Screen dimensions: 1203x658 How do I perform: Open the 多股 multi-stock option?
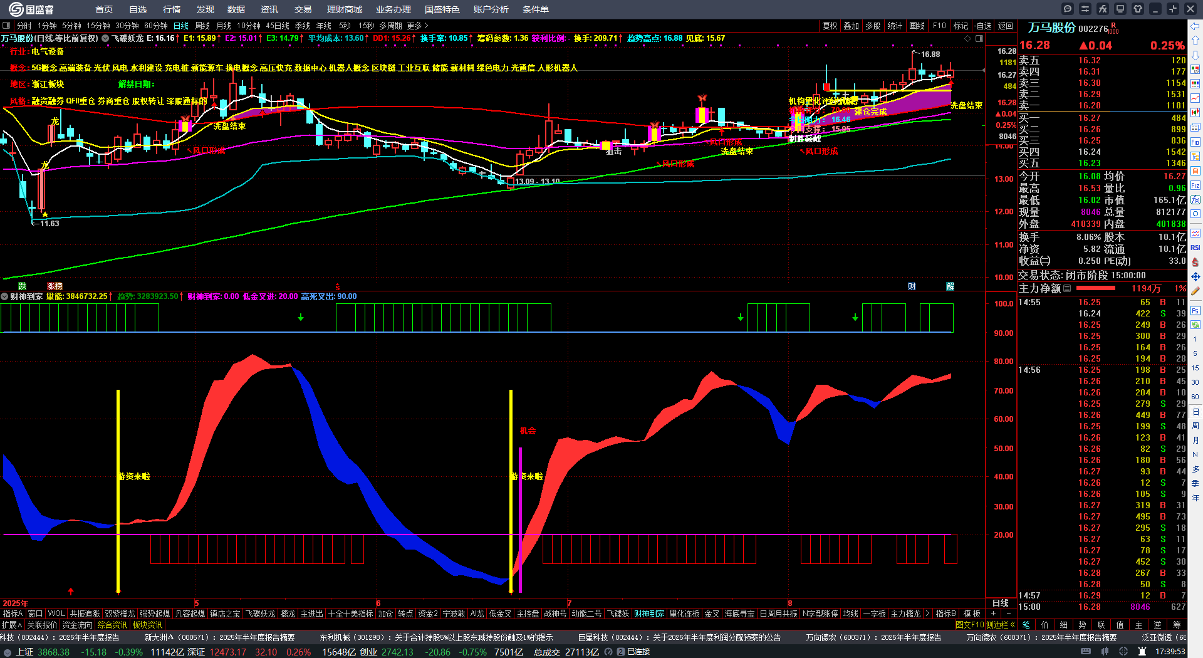873,26
